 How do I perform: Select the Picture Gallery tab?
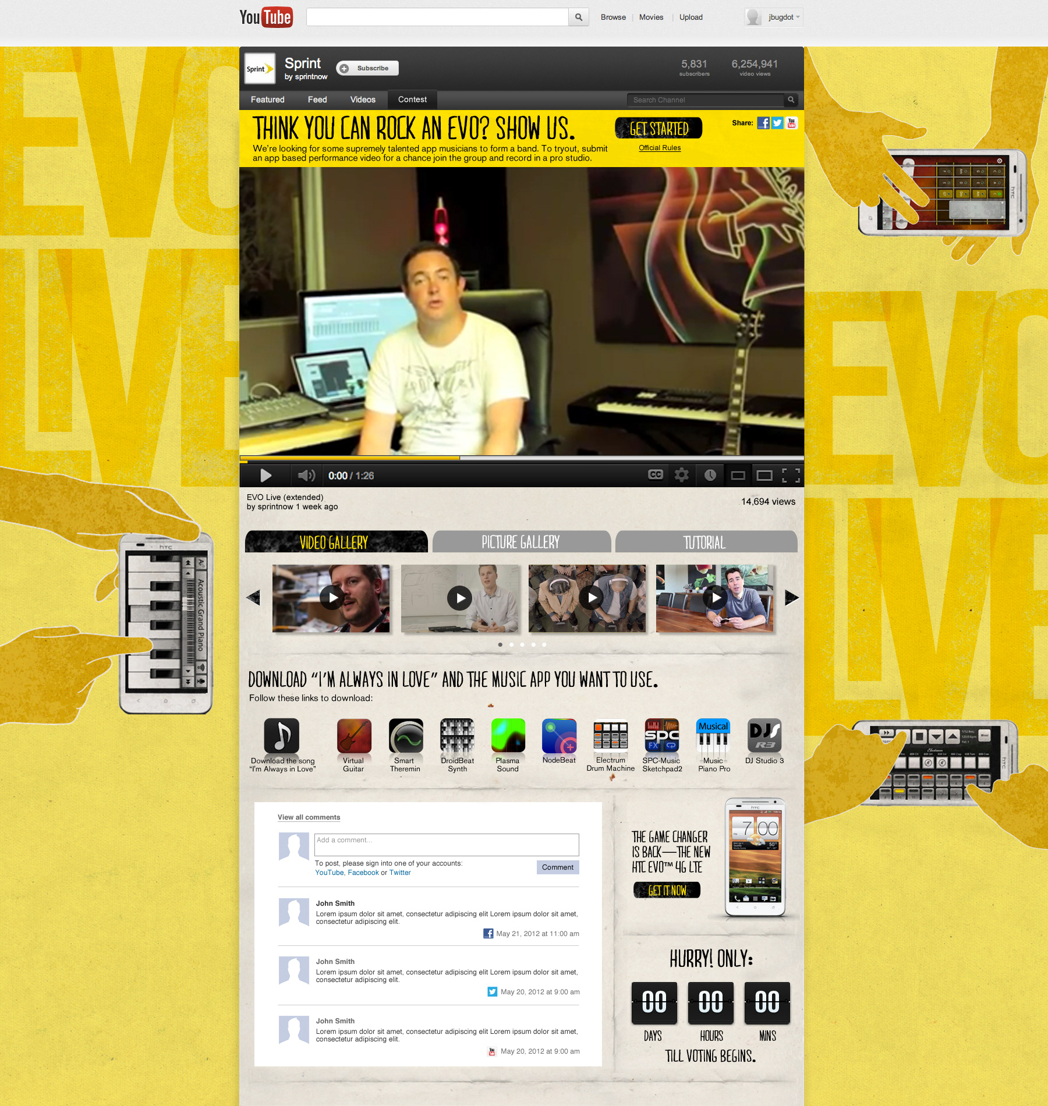[x=521, y=541]
